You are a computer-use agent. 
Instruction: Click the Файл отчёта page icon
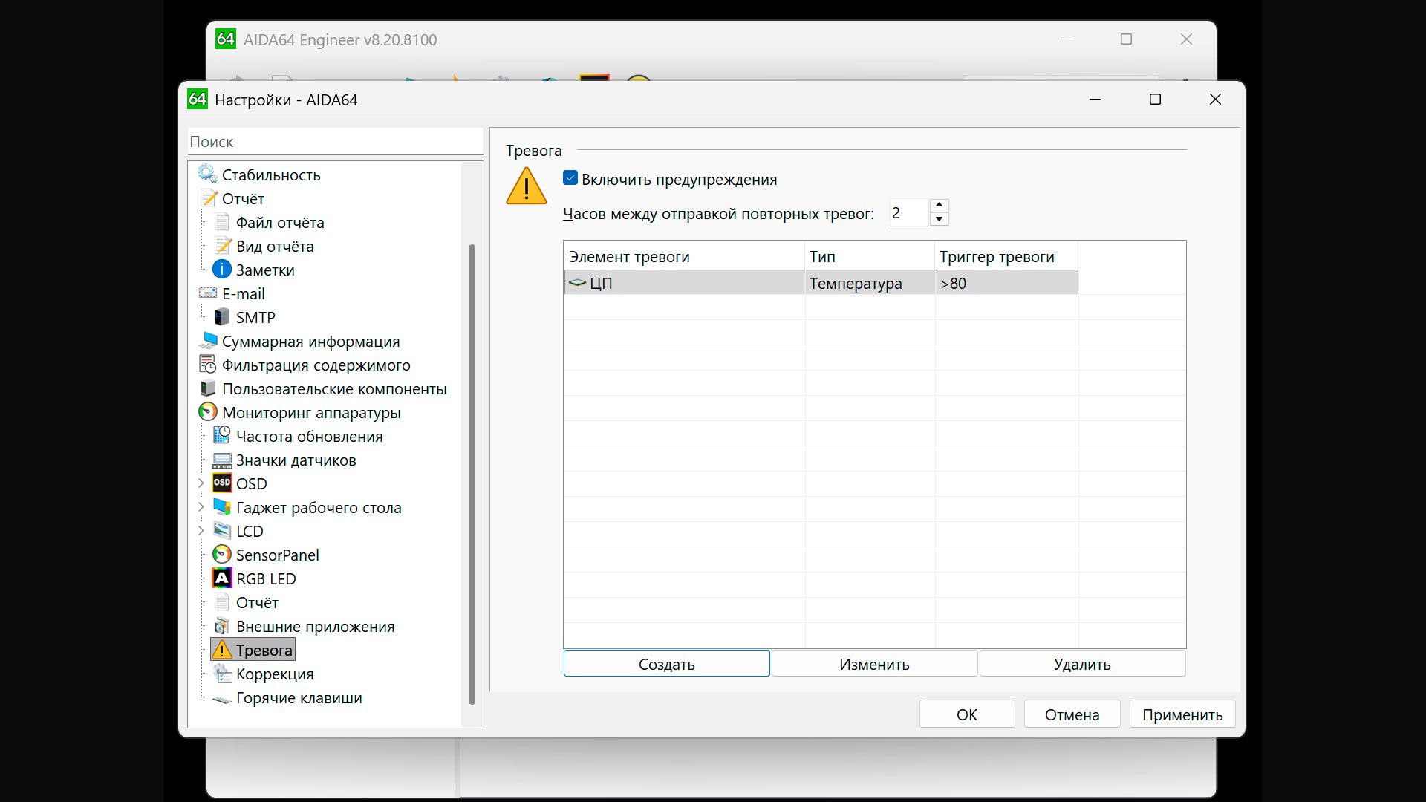[221, 222]
